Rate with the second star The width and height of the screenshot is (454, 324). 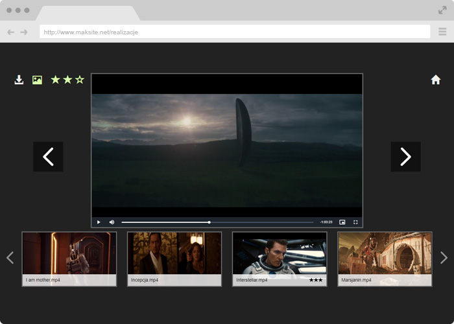point(67,80)
